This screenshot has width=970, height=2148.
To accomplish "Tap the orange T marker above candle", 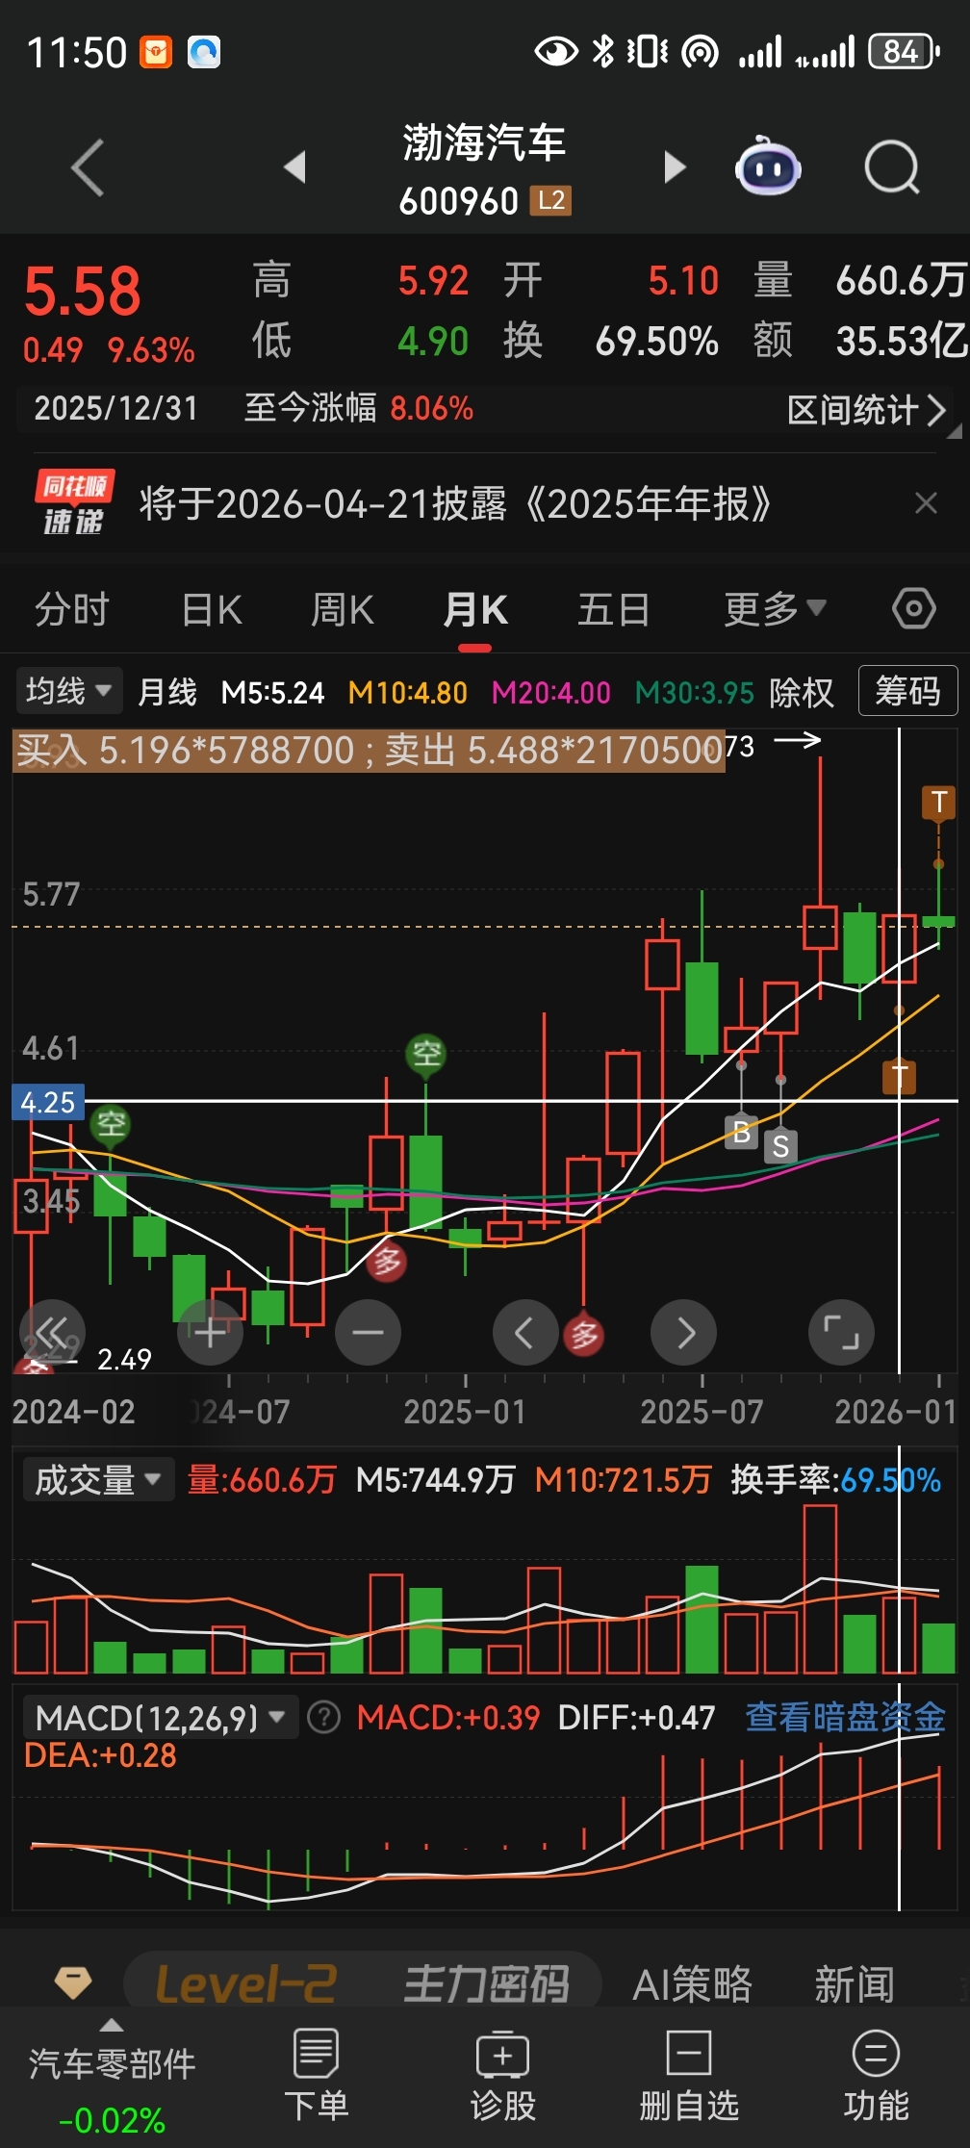I will pos(938,802).
